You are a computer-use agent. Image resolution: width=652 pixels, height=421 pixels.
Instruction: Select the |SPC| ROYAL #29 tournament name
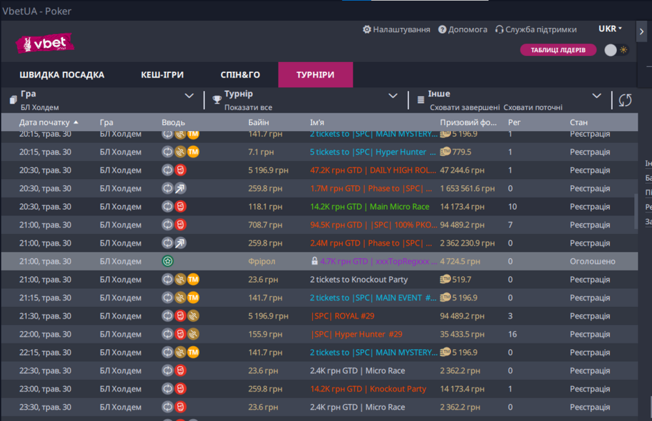click(342, 316)
